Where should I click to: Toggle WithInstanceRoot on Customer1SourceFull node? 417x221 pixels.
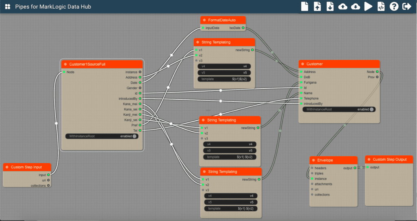[x=134, y=136]
